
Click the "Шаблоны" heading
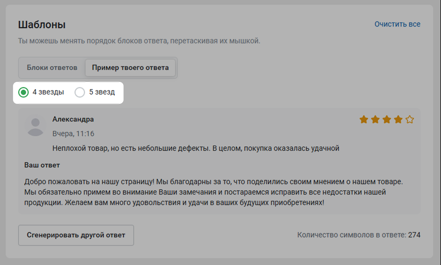click(x=42, y=25)
